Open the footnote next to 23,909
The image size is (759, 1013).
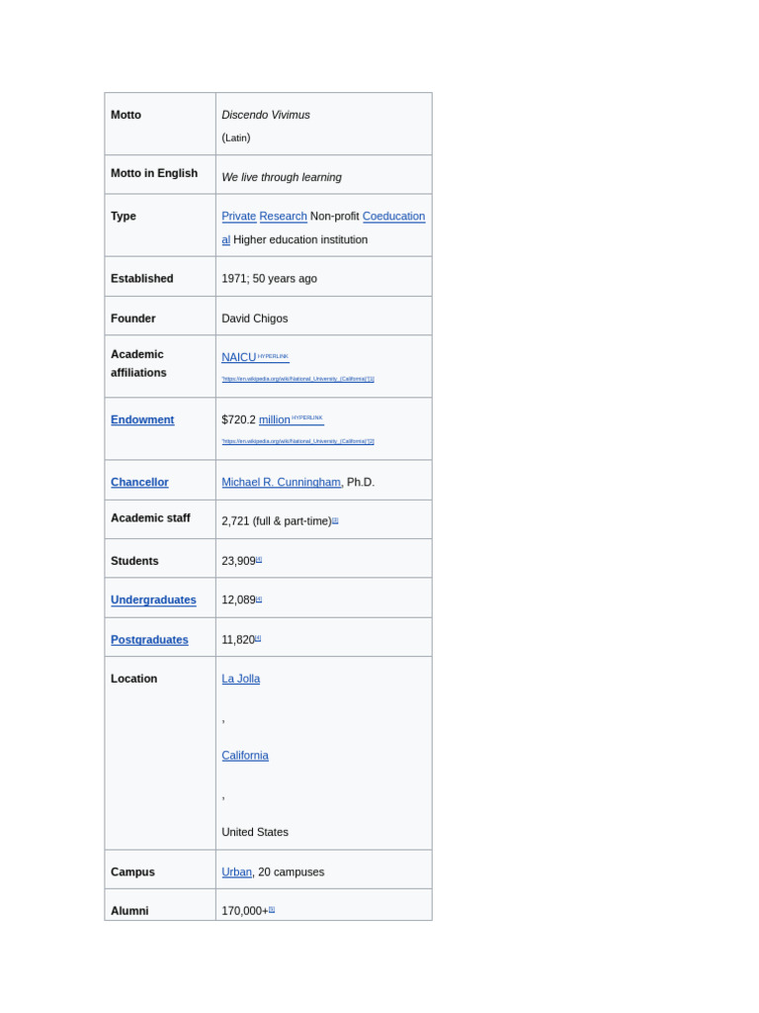[x=259, y=559]
